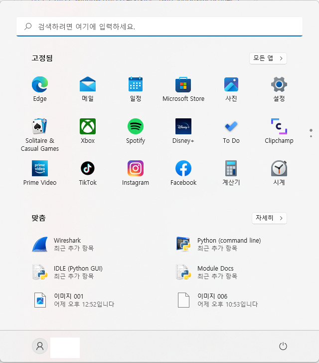Open Disney+ app
This screenshot has height=363, width=319.
click(183, 131)
